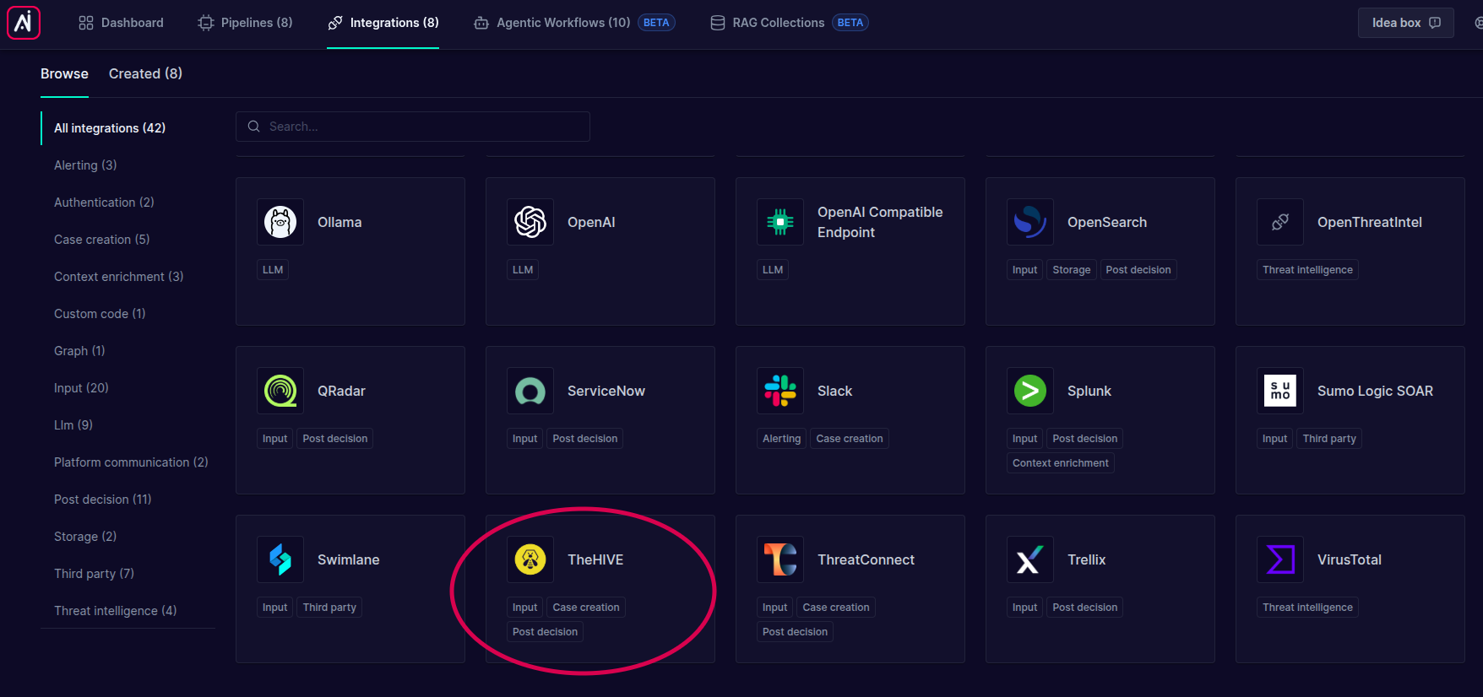This screenshot has height=697, width=1483.
Task: Click the VirusTotal card title
Action: (x=1350, y=559)
